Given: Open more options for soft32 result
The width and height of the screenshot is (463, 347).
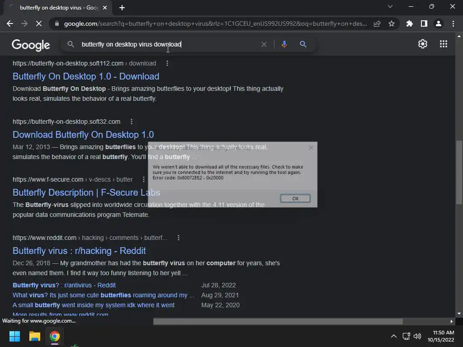Looking at the screenshot, I should [x=132, y=122].
